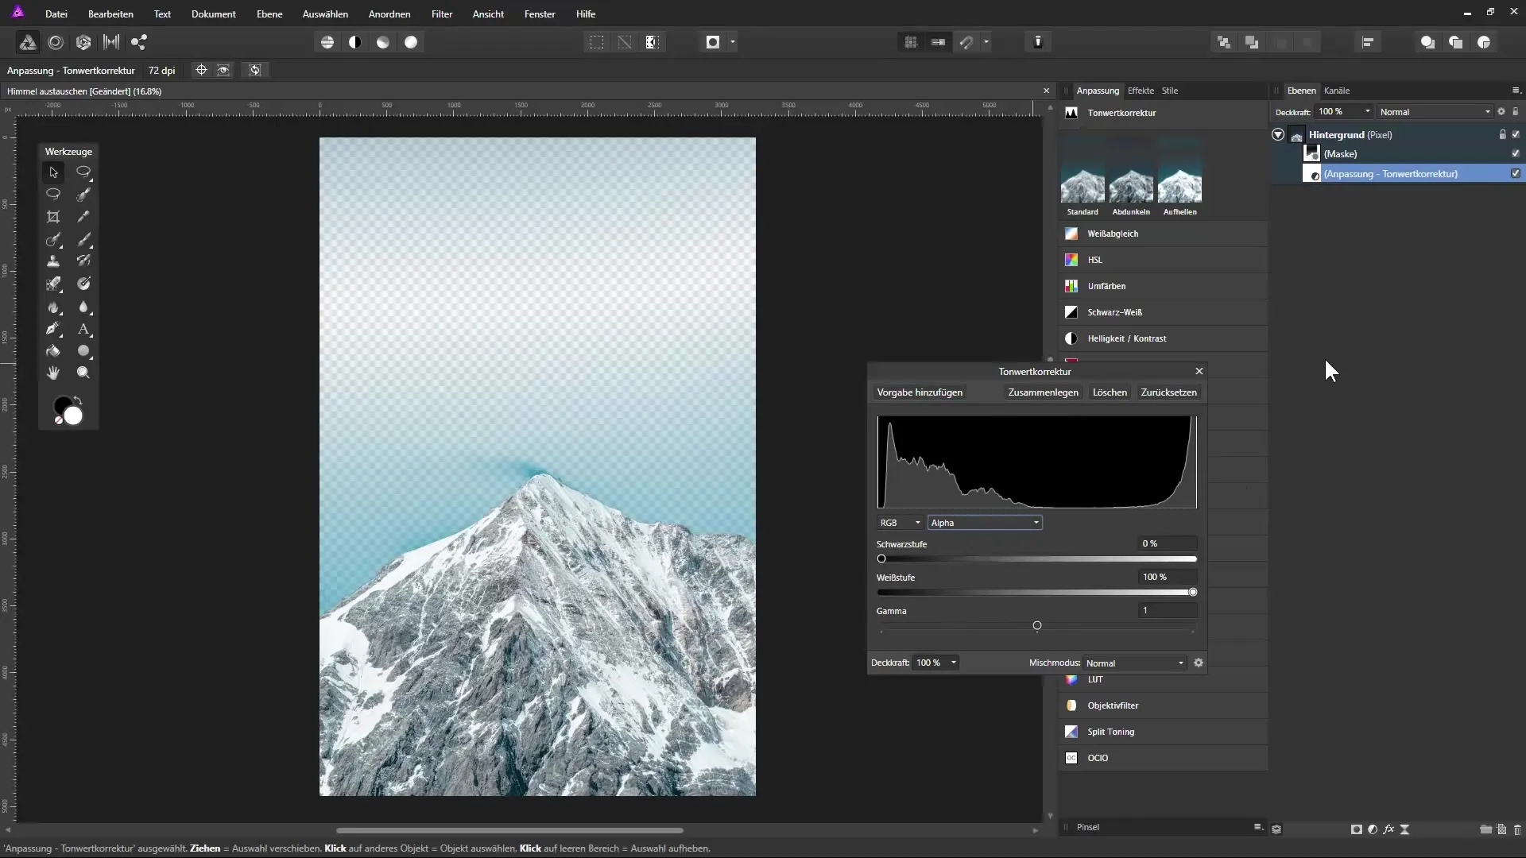This screenshot has width=1526, height=858.
Task: Open layer blend mode Normal dropdown
Action: click(x=1435, y=112)
